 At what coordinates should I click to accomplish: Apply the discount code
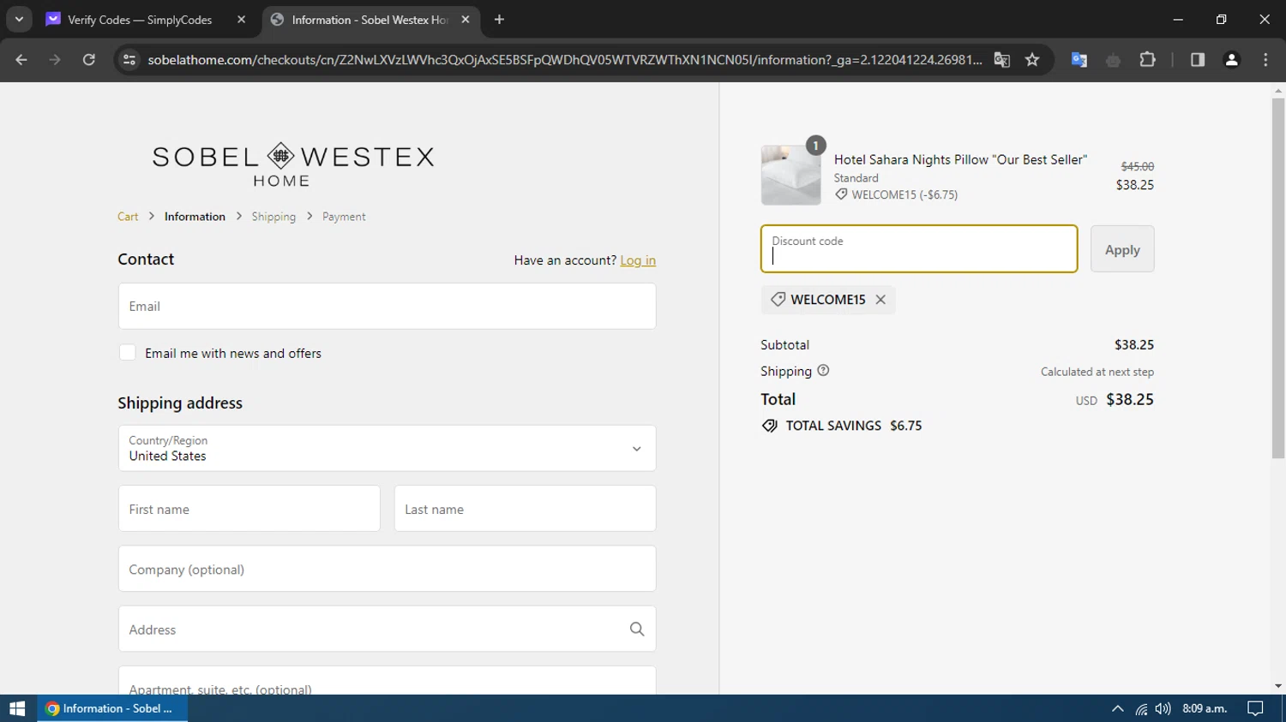tap(1122, 249)
